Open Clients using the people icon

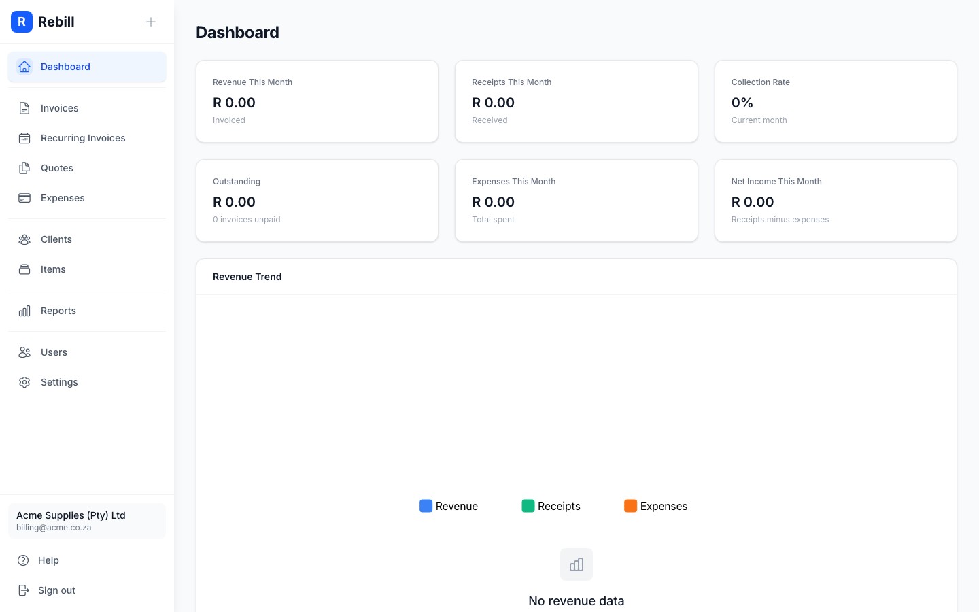point(24,239)
